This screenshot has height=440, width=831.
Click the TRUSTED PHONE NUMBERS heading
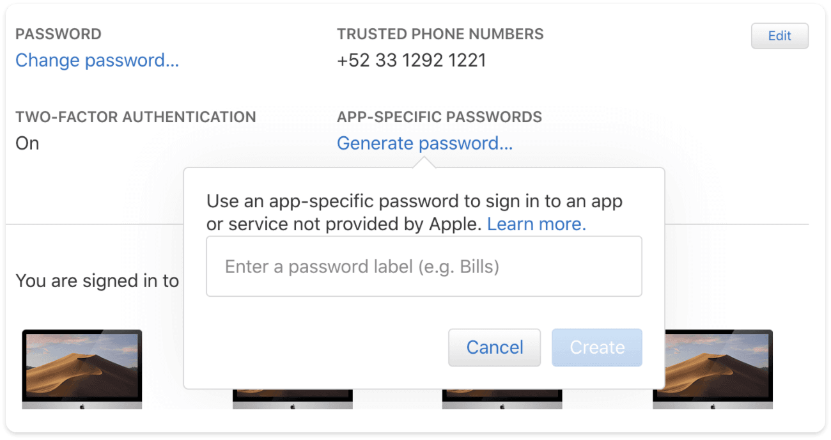(x=440, y=34)
